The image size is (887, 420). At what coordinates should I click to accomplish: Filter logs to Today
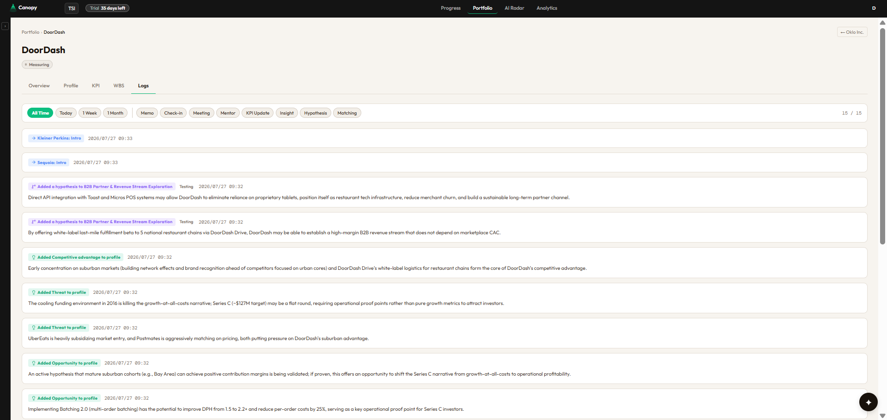(x=66, y=113)
